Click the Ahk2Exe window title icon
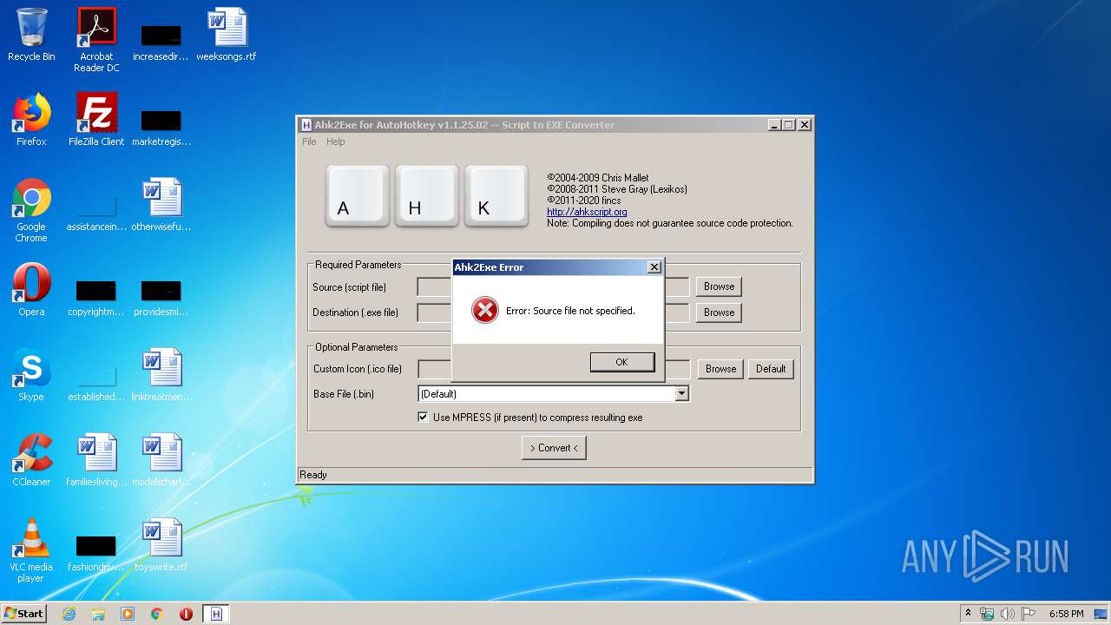This screenshot has width=1111, height=625. 306,125
